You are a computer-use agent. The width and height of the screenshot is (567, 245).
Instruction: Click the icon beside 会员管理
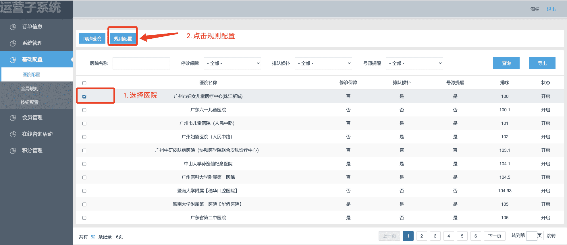pyautogui.click(x=13, y=118)
